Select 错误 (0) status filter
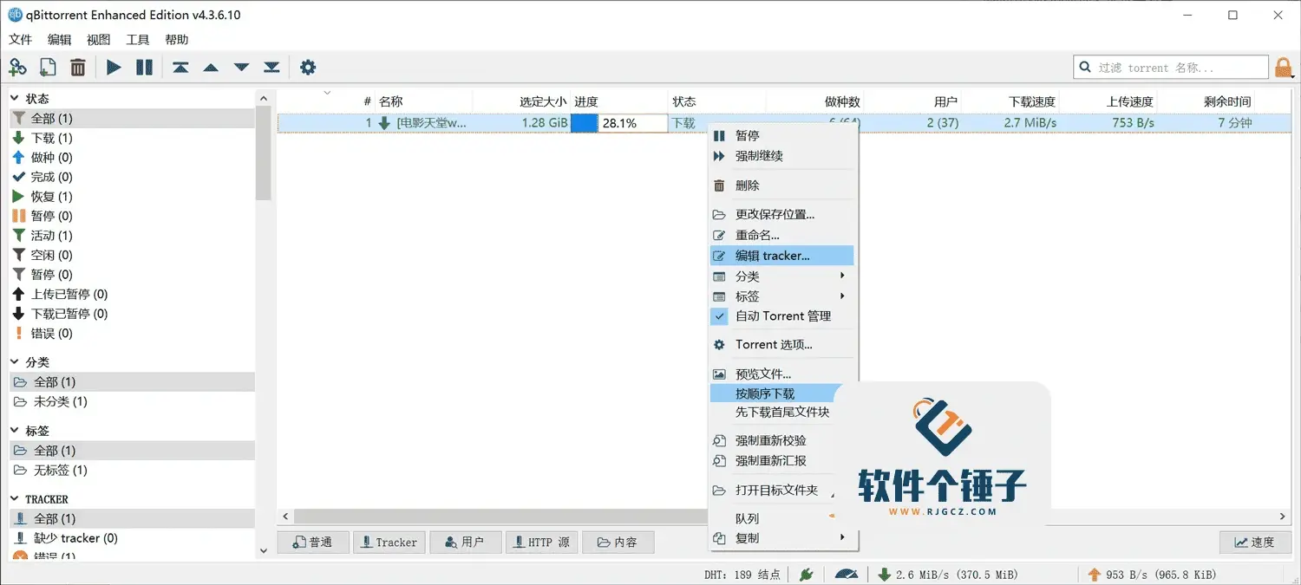This screenshot has height=585, width=1301. click(132, 334)
